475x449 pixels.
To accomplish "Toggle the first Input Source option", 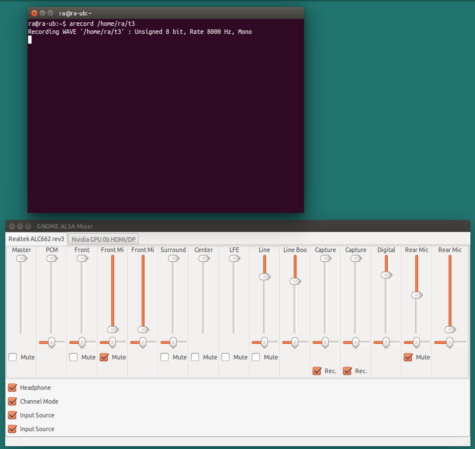I will [x=12, y=415].
